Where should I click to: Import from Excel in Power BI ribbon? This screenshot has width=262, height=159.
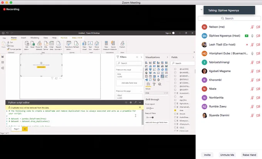33,45
